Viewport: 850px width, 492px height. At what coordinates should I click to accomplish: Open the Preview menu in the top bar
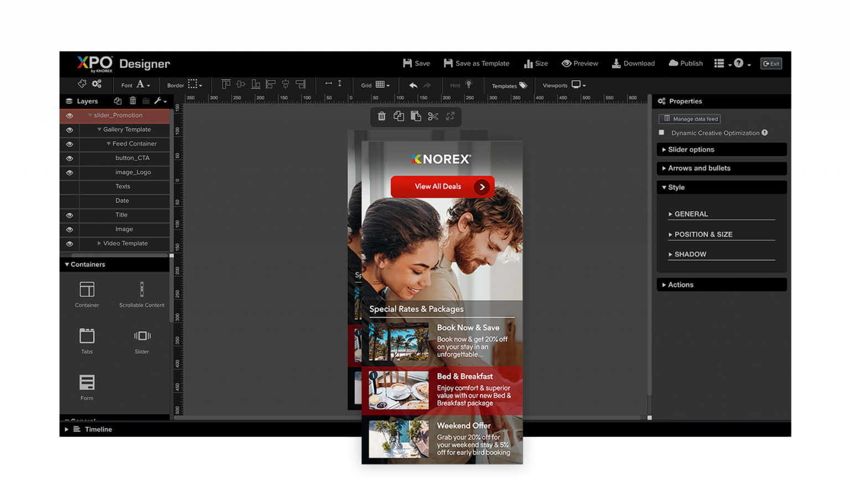click(580, 63)
